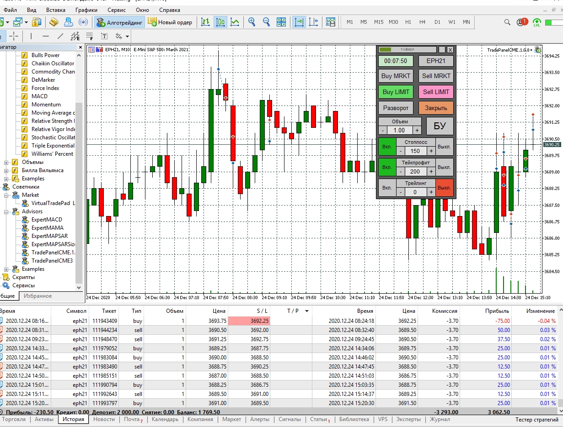
Task: Turn off Тейкпрофит with Выкл. button
Action: [x=444, y=167]
